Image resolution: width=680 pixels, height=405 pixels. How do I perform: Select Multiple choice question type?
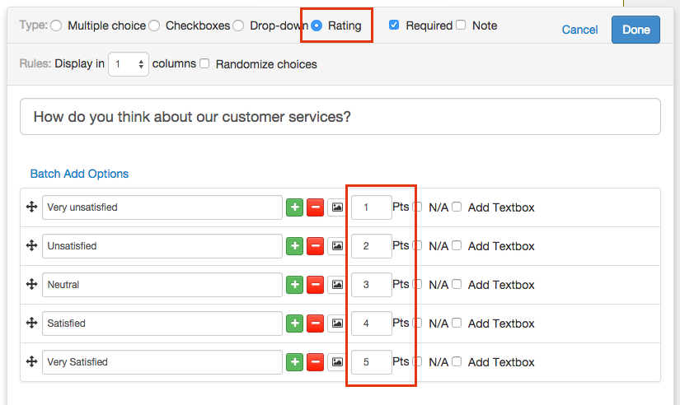point(56,26)
